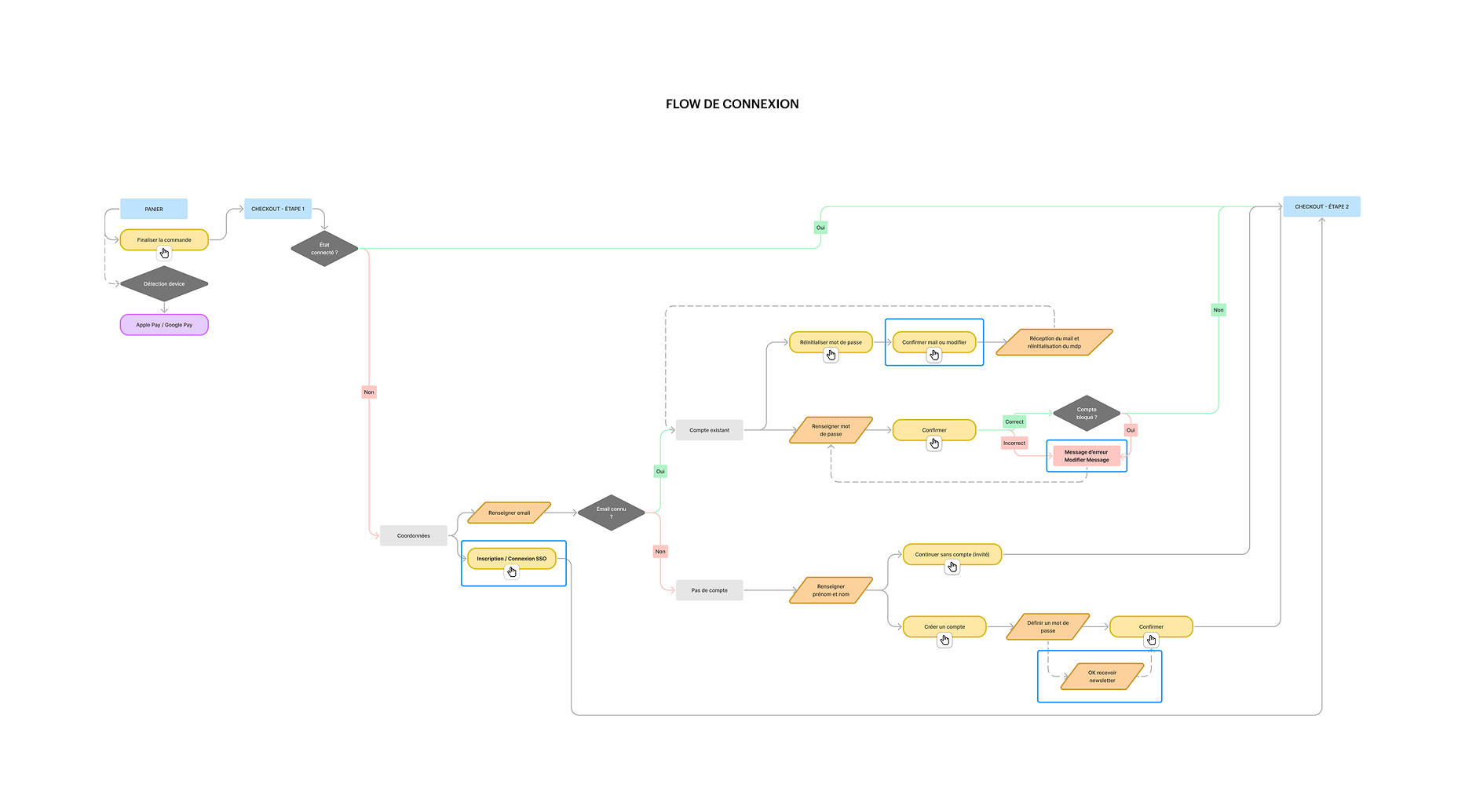1465x810 pixels.
Task: Click the "OK recevoir newsletter" node
Action: (x=1102, y=676)
